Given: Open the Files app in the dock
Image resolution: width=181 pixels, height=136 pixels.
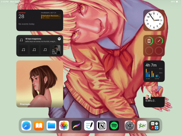Looking at the screenshot, I should [x=51, y=126].
